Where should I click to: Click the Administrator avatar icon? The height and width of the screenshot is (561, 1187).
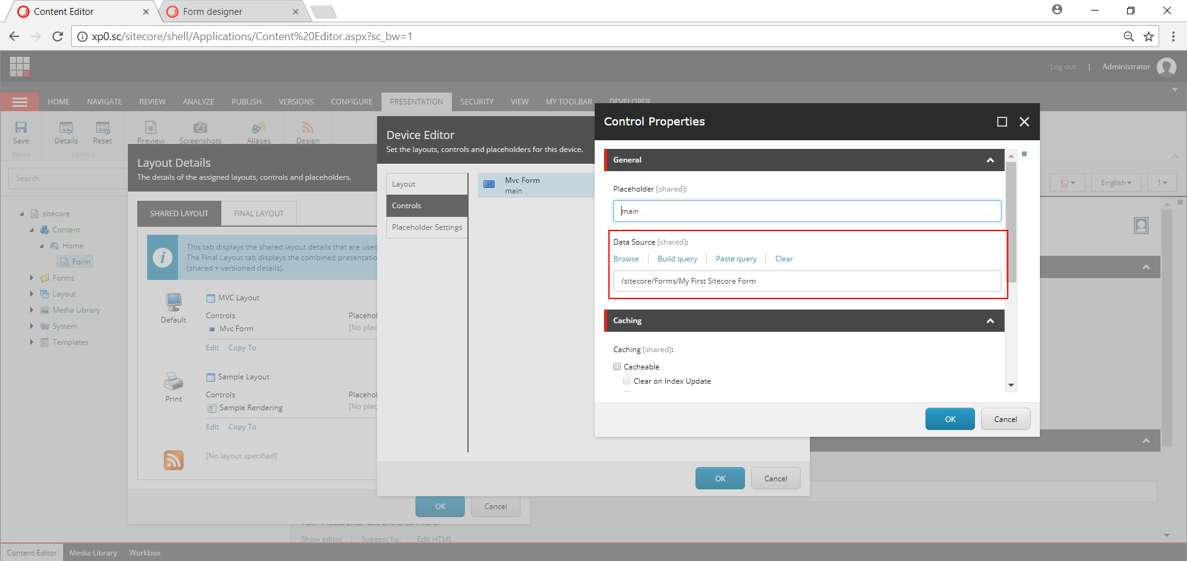pyautogui.click(x=1167, y=67)
